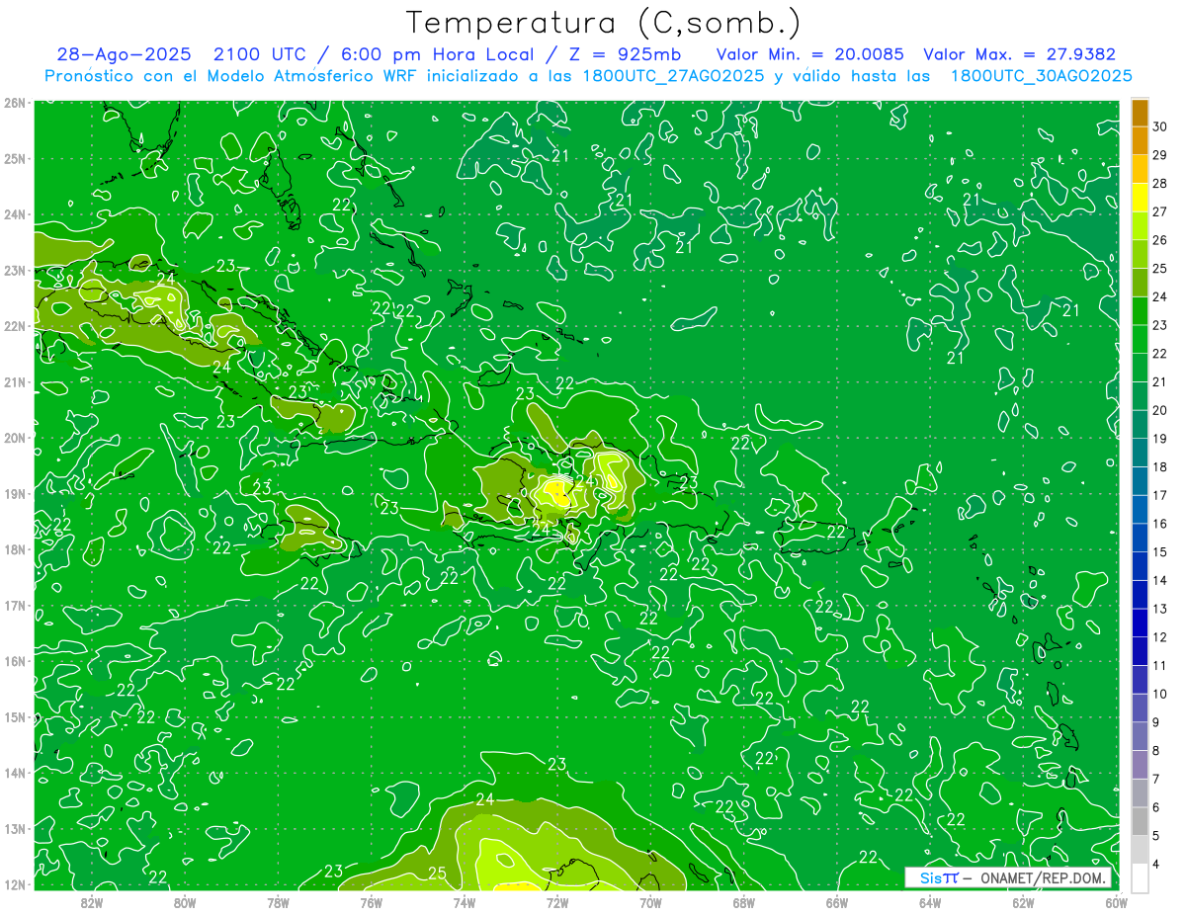Viewport: 1186px width, 916px height.
Task: Click the white swatch below 4 on the color scale
Action: [1140, 877]
